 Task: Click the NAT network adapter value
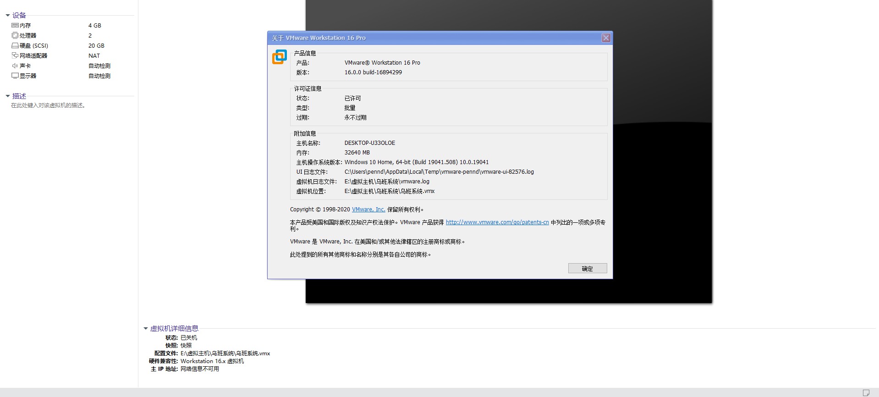[x=94, y=56]
